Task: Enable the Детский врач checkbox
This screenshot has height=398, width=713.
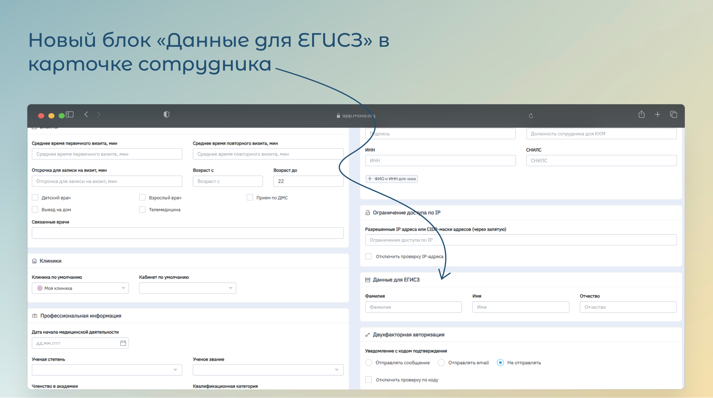Action: click(35, 197)
